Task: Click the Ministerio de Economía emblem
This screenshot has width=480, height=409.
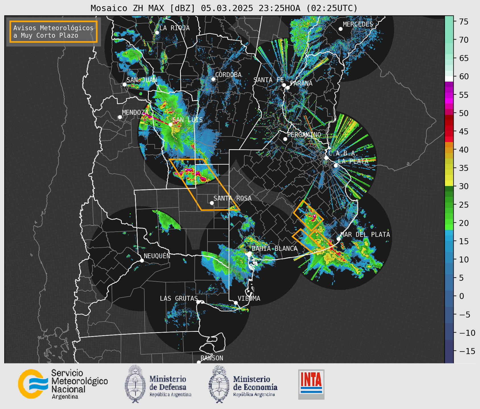Action: click(219, 384)
